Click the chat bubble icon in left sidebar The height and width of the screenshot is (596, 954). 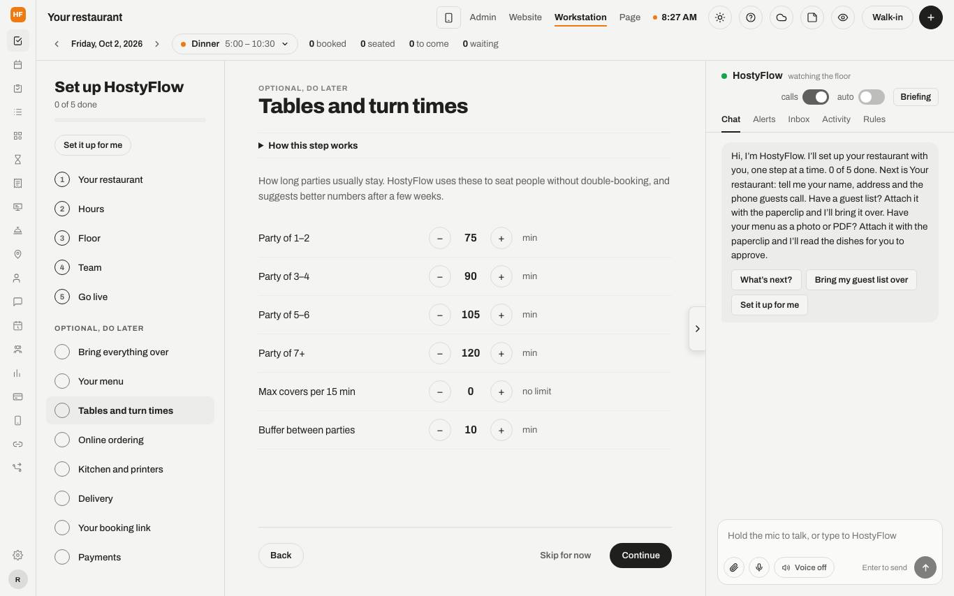[x=17, y=302]
